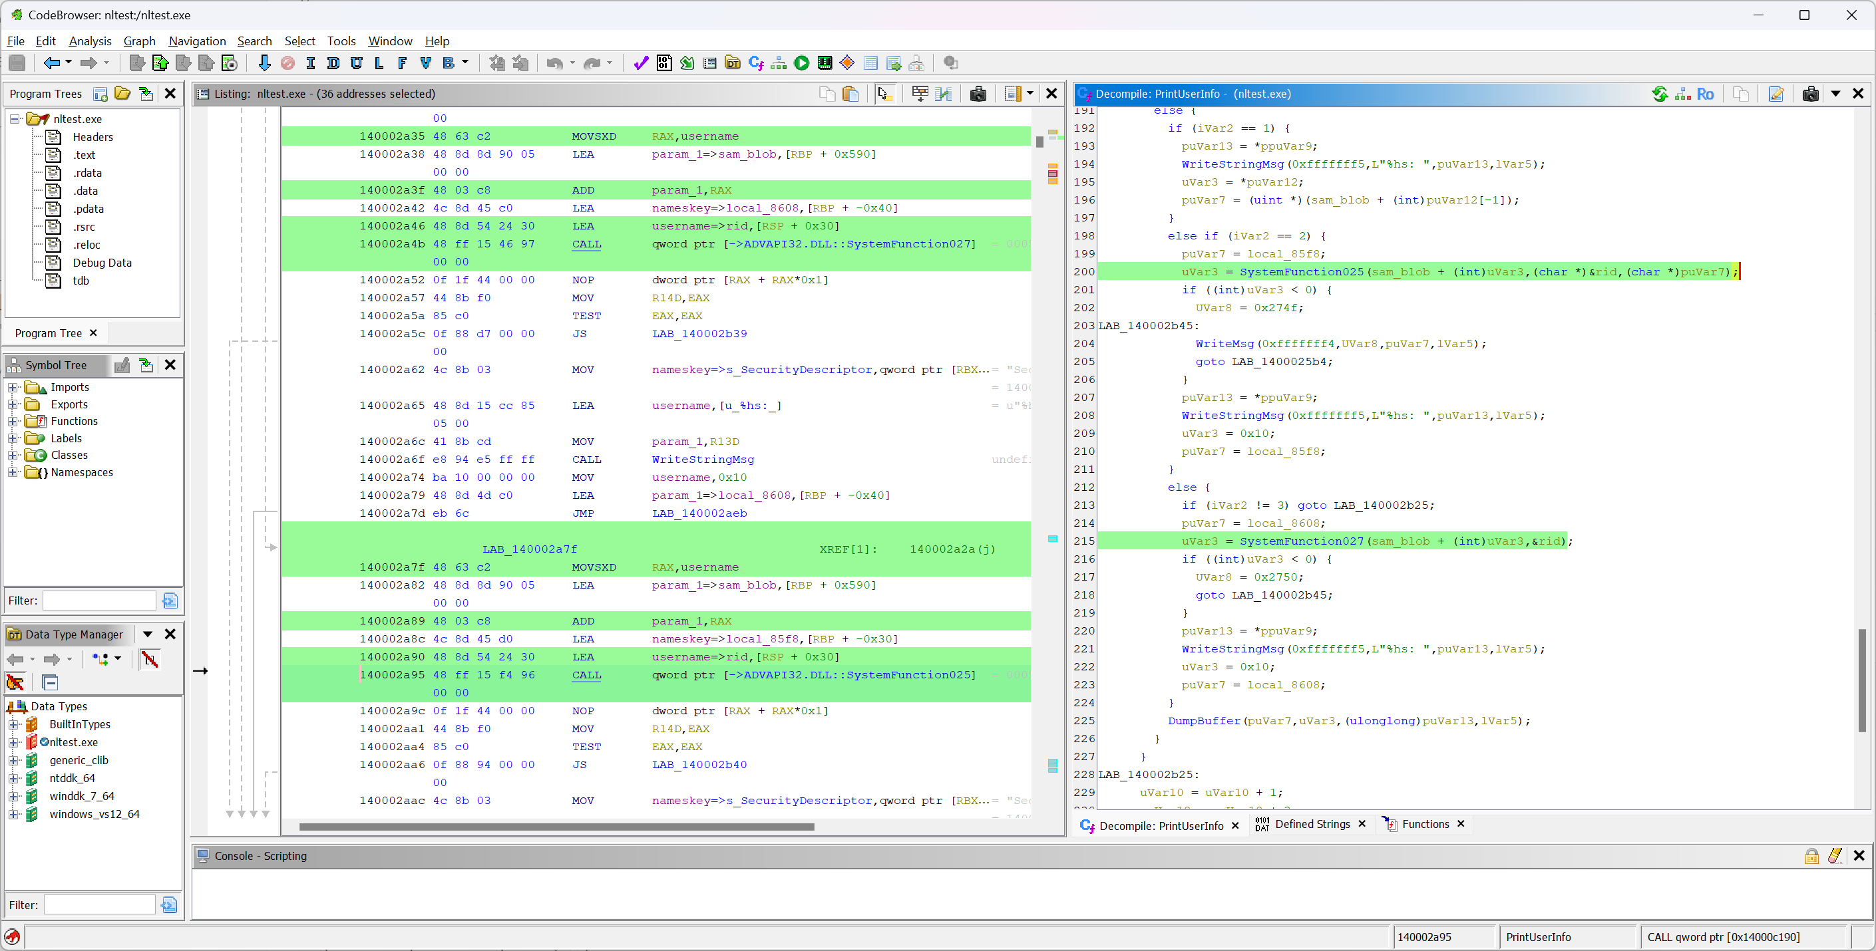Open the Data Type Manager dropdown arrow

[x=147, y=634]
